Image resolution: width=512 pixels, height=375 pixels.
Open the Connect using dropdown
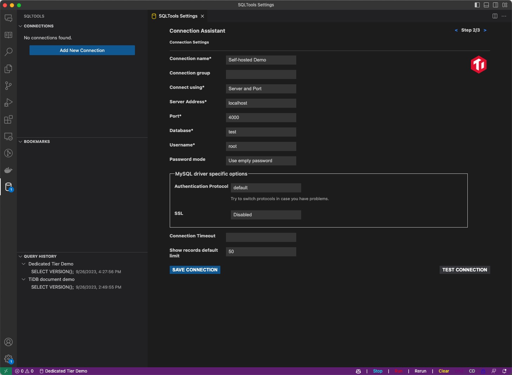click(261, 89)
